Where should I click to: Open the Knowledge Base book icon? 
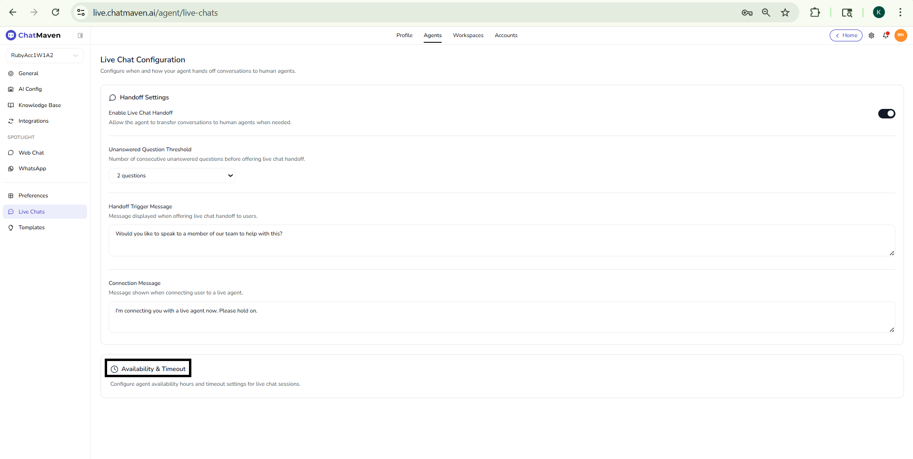(x=10, y=105)
